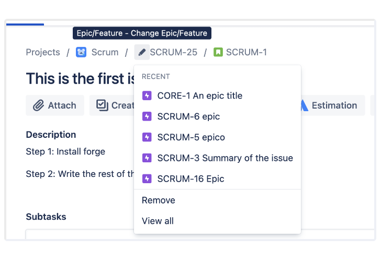Select CORE-1 An epic title
The width and height of the screenshot is (381, 262).
[218, 96]
